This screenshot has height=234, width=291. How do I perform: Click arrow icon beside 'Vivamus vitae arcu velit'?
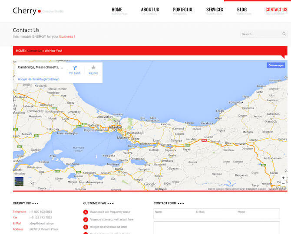[86, 220]
